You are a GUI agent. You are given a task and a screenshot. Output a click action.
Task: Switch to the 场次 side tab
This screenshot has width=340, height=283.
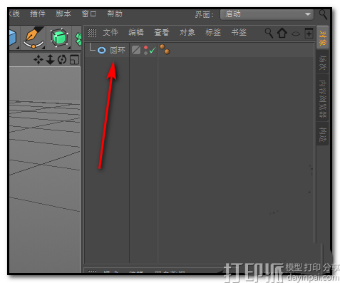[322, 62]
